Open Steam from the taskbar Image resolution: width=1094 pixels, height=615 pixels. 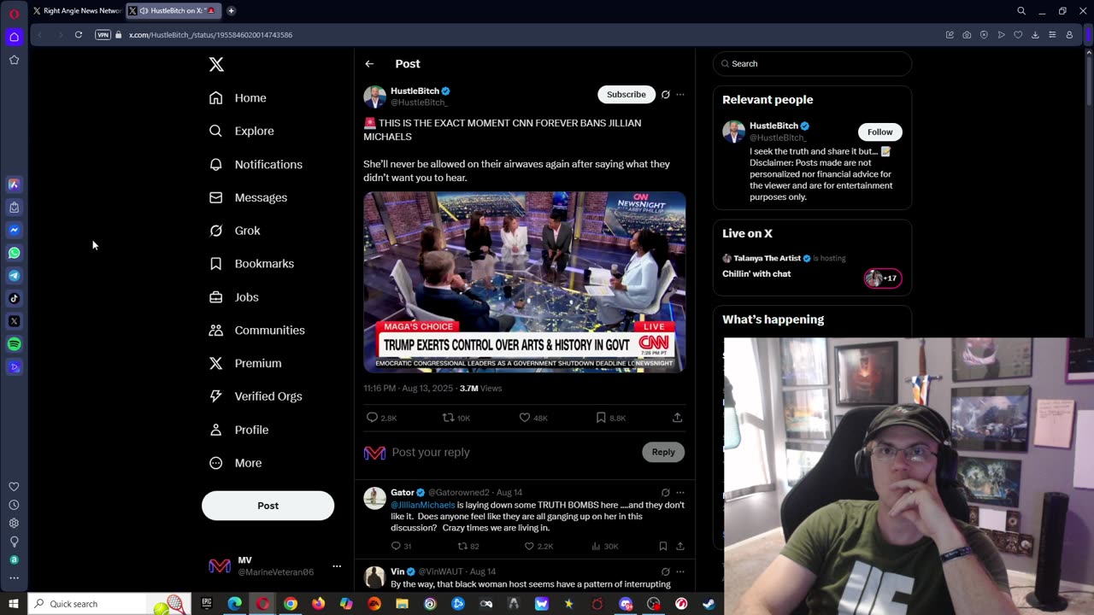click(709, 604)
